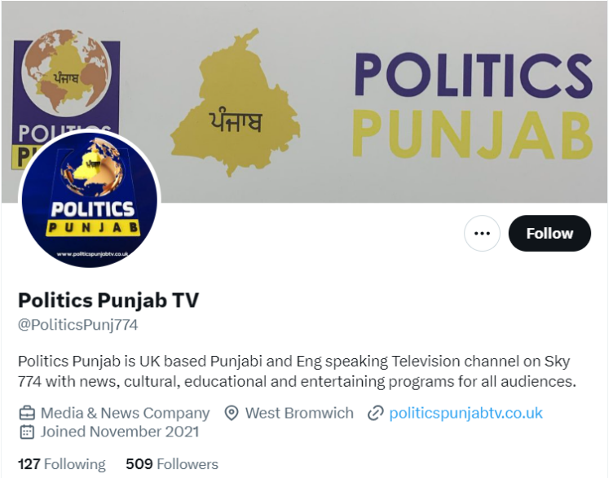Open the Politics Punjab banner header image
This screenshot has height=478, width=613.
click(x=305, y=102)
